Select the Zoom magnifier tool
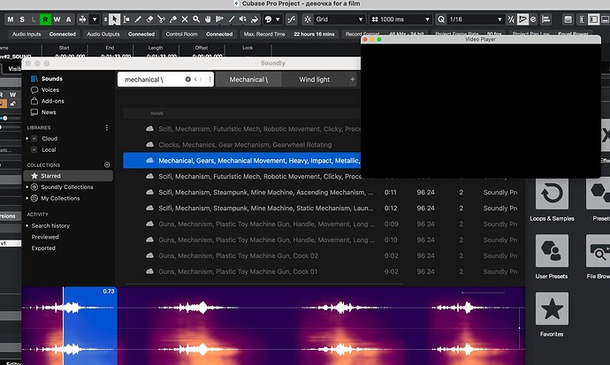The image size is (610, 365). tap(196, 19)
